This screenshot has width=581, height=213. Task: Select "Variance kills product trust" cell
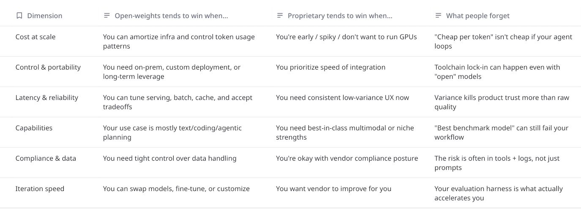[502, 102]
